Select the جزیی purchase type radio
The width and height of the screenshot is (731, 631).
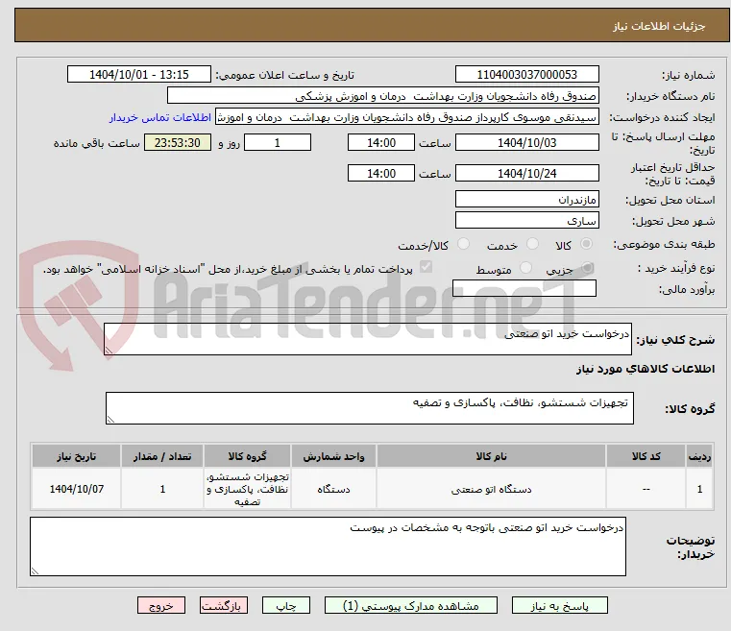coord(587,268)
